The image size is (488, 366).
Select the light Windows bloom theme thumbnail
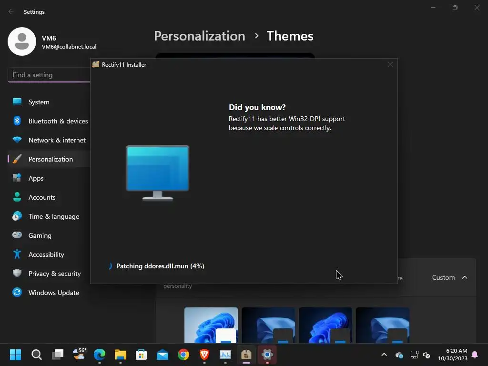[x=211, y=325]
